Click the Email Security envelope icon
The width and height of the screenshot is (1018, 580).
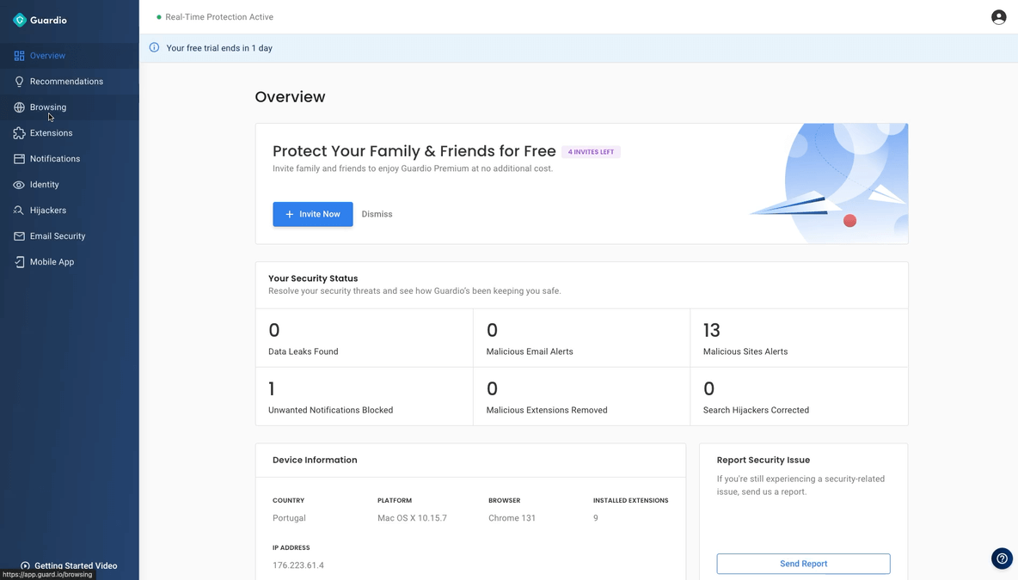click(x=19, y=236)
